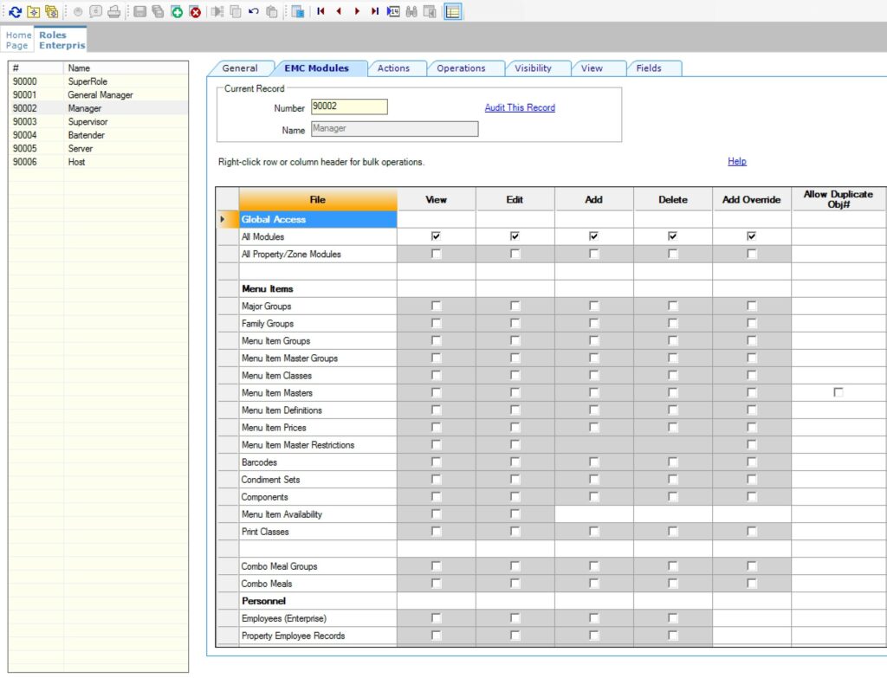Click the Audit This Record link
The width and height of the screenshot is (887, 678).
click(x=520, y=107)
